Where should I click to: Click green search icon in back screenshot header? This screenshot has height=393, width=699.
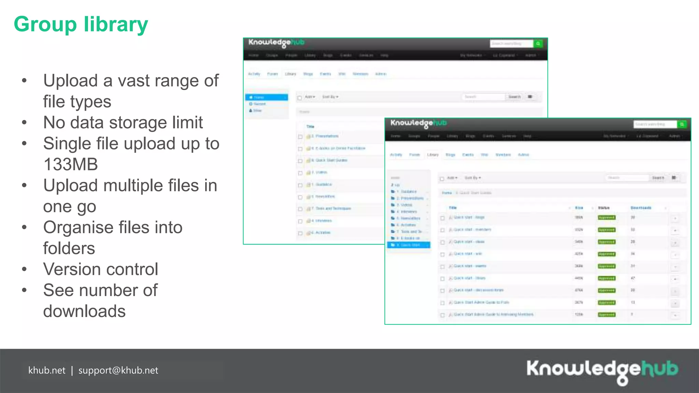pos(538,44)
